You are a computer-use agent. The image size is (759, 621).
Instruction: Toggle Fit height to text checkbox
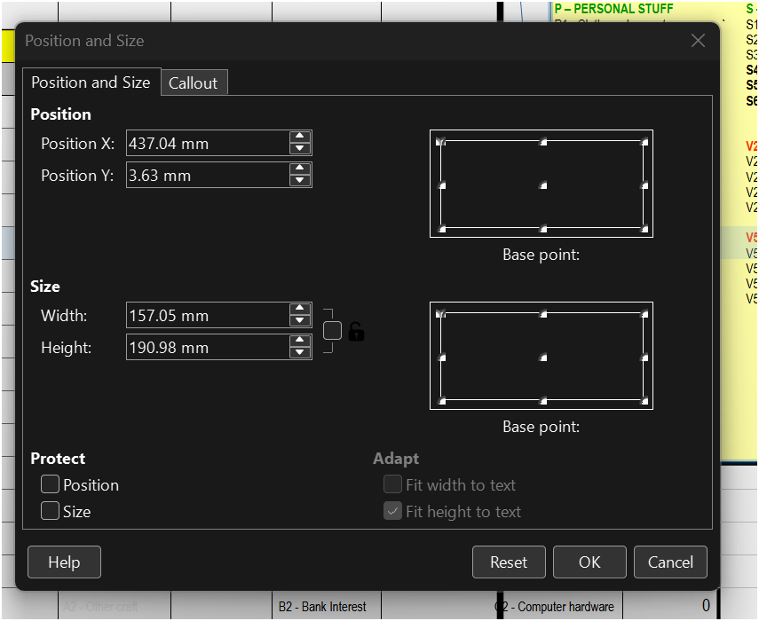[x=392, y=511]
